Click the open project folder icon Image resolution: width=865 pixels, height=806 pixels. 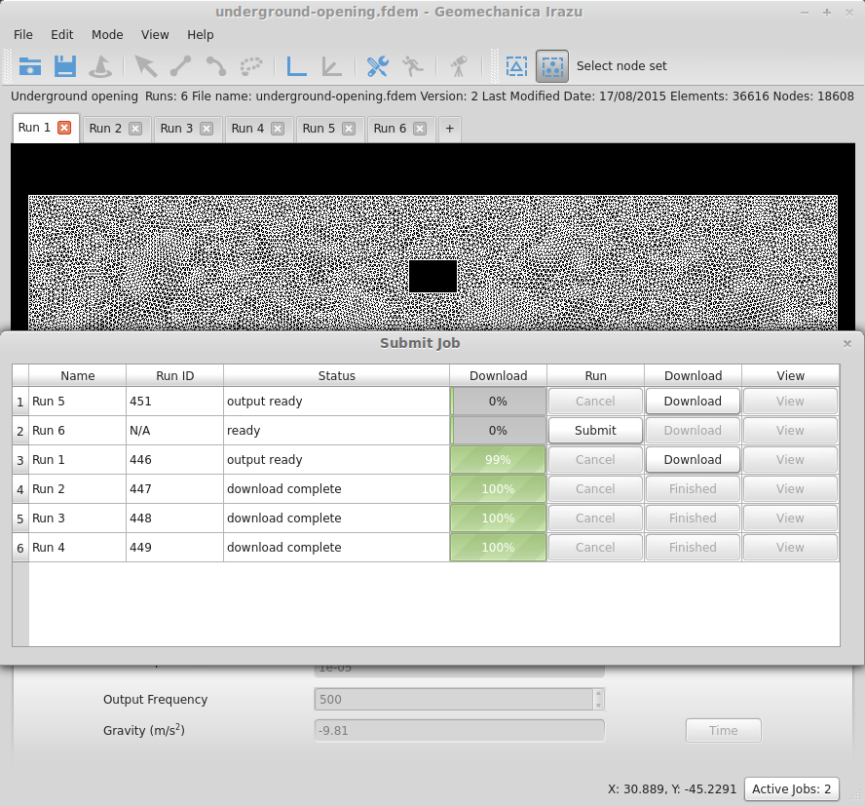pos(30,66)
